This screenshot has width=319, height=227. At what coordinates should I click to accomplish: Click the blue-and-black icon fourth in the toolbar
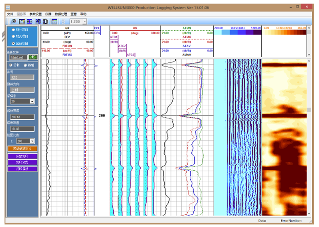coord(38,22)
